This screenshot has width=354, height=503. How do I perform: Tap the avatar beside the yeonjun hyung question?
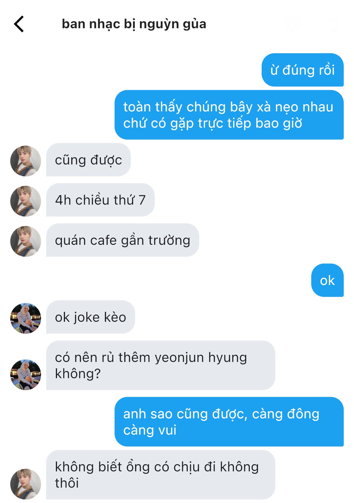pyautogui.click(x=26, y=374)
